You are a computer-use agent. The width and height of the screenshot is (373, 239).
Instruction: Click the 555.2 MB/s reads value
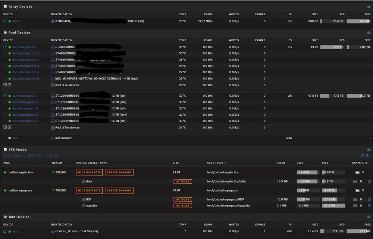click(x=205, y=21)
